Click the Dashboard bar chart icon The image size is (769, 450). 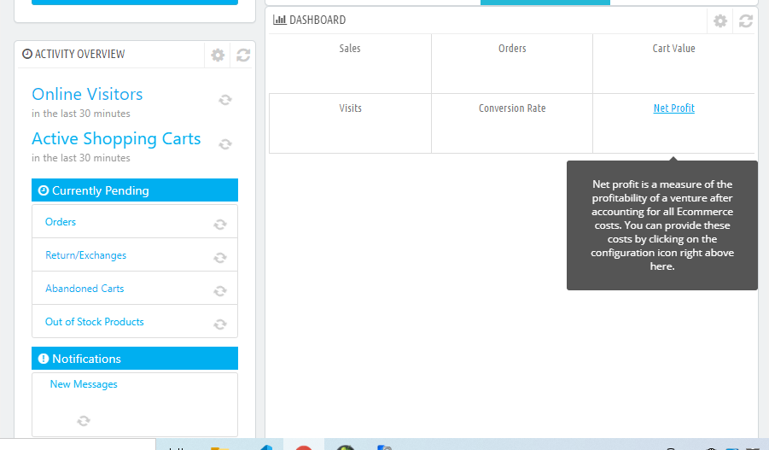click(280, 20)
